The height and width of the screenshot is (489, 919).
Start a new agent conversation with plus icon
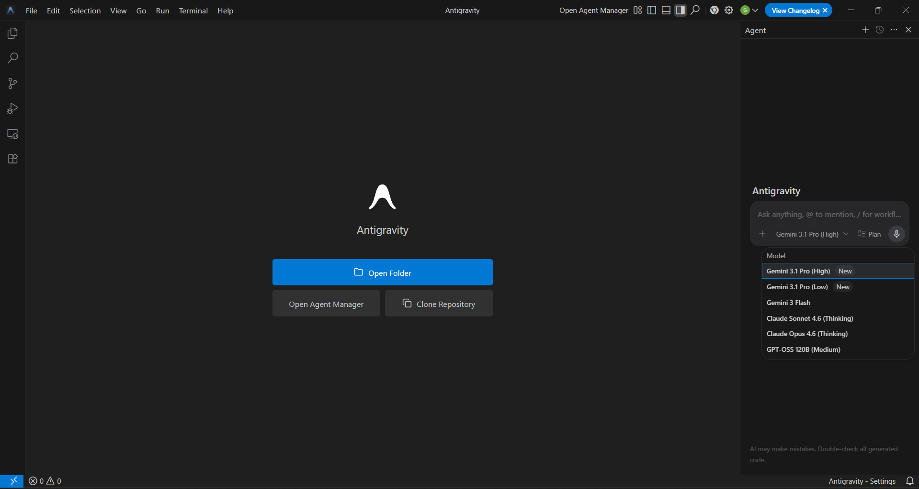click(865, 30)
